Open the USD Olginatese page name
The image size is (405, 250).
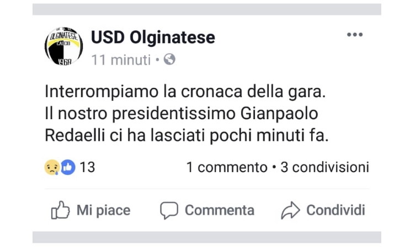[153, 38]
